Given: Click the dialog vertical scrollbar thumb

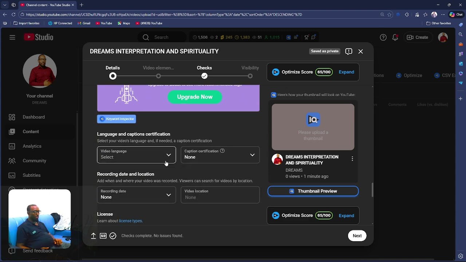Looking at the screenshot, I should point(372,190).
